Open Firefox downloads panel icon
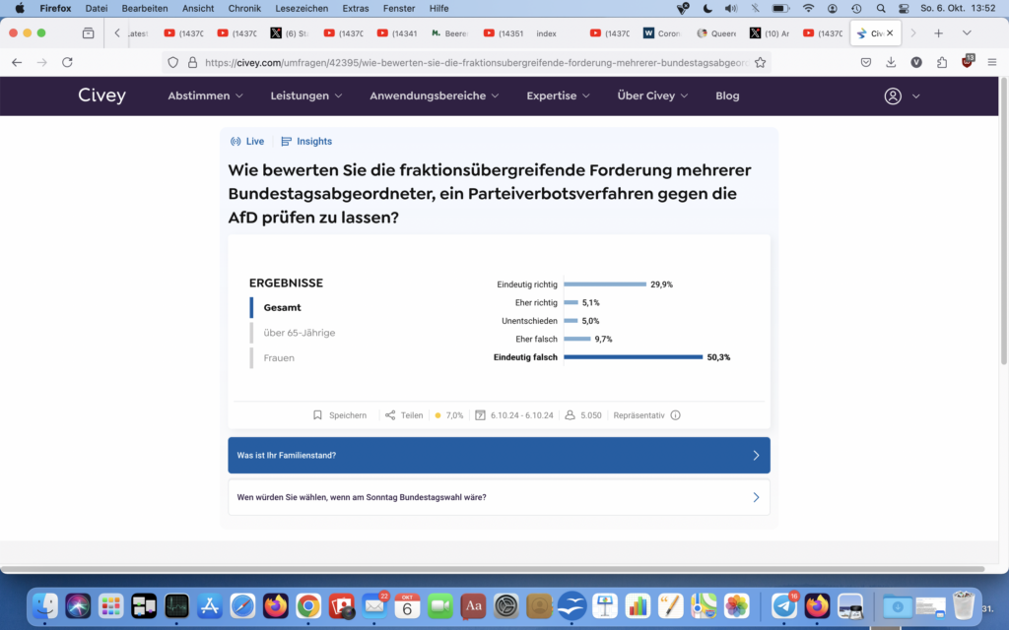Screen dimensions: 1009x630 point(891,62)
